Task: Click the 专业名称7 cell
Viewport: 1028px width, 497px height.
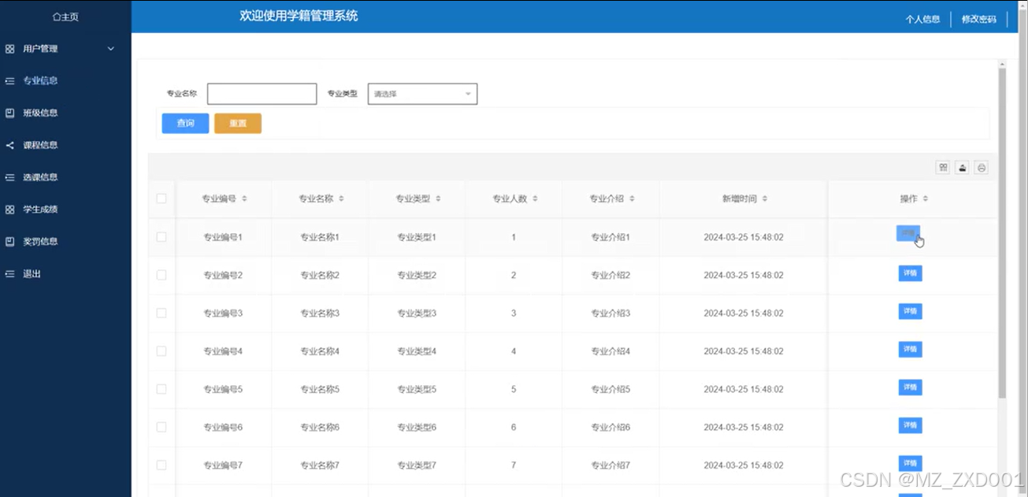Action: (320, 465)
